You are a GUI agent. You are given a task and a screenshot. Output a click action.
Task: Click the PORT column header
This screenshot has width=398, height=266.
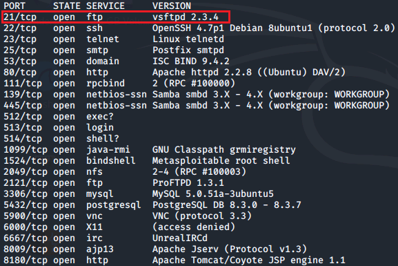pos(14,6)
